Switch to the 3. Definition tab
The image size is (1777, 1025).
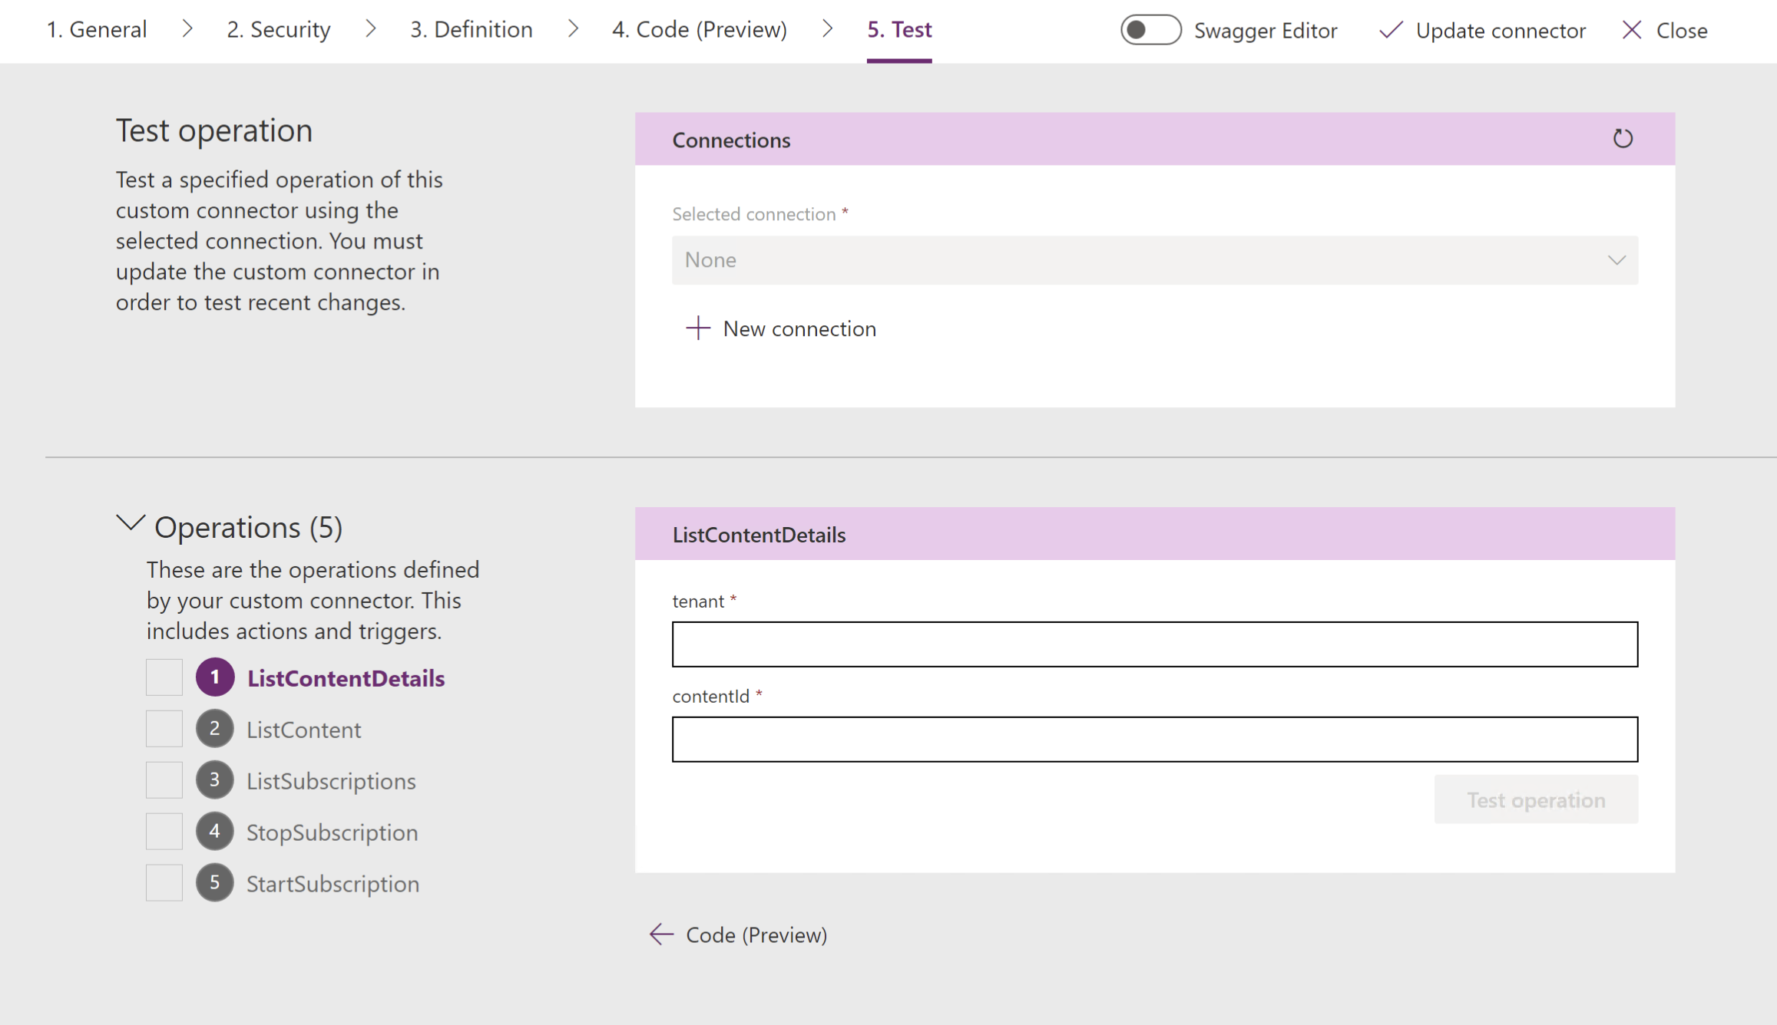[x=471, y=29]
